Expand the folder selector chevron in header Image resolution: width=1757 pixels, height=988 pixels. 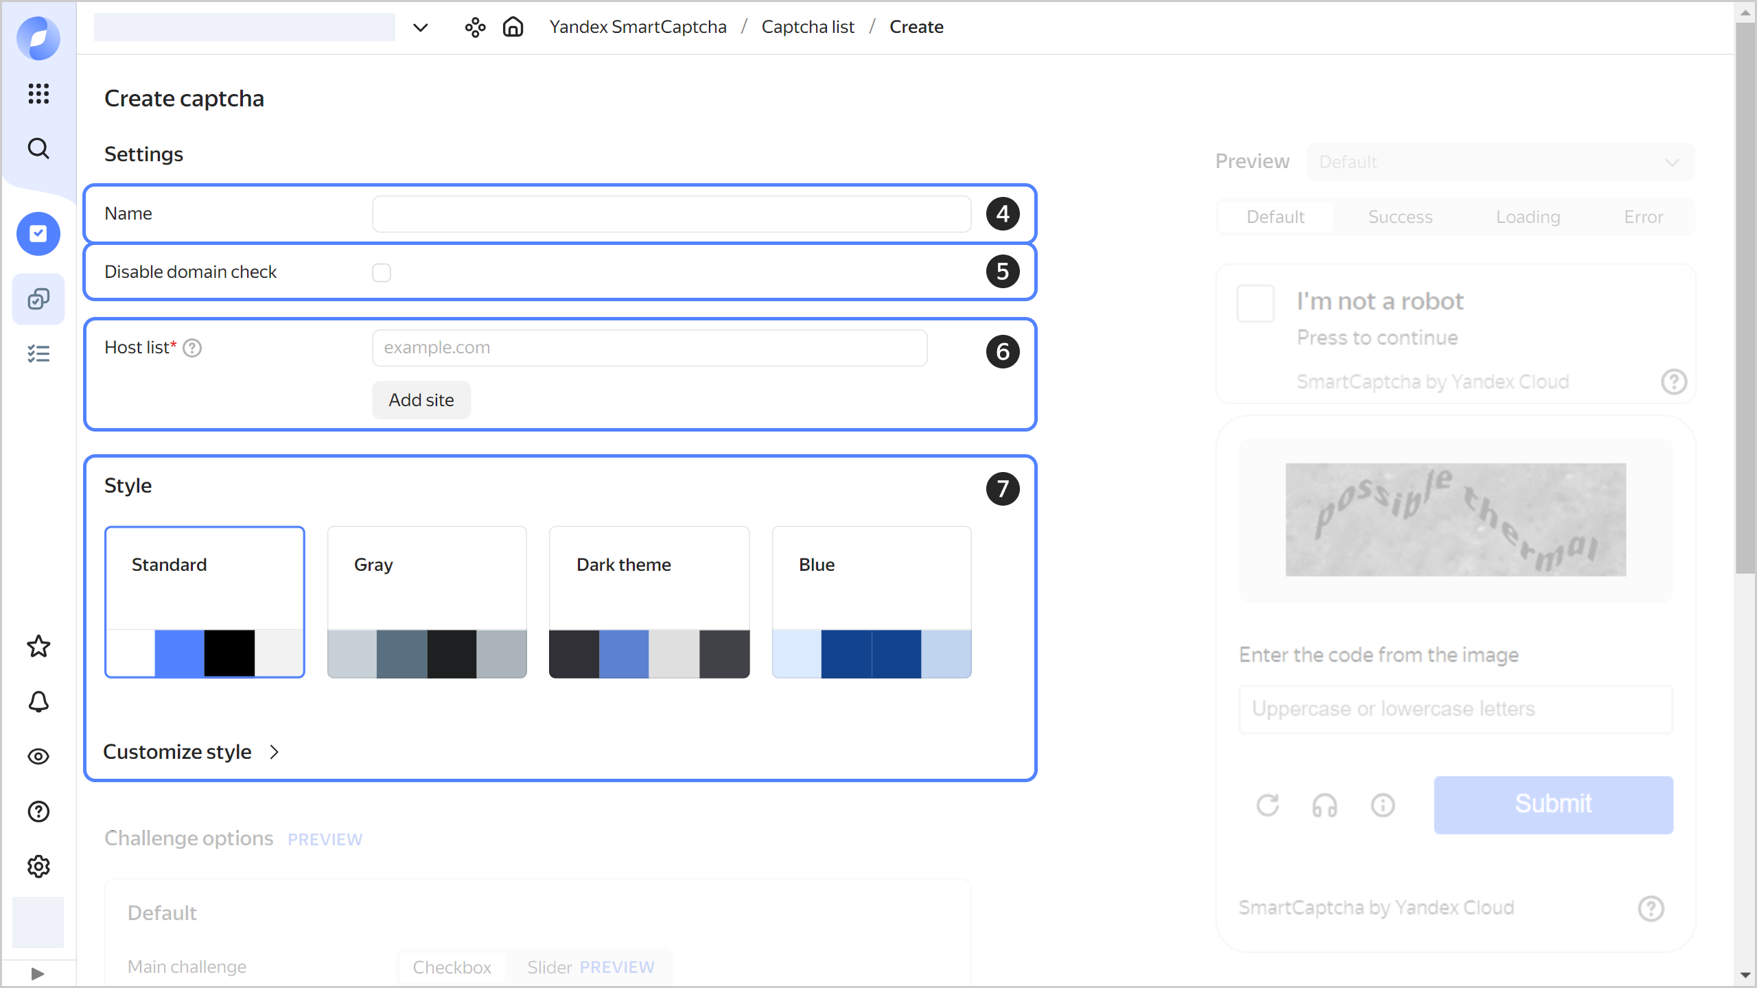[x=420, y=27]
